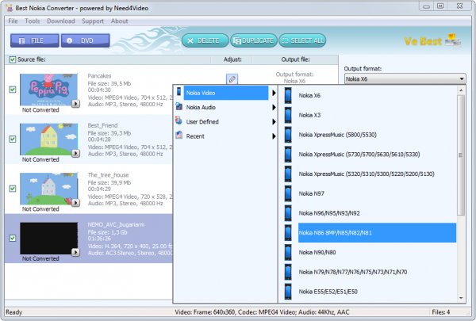Click the phone icon beside Nokia X6

288,96
